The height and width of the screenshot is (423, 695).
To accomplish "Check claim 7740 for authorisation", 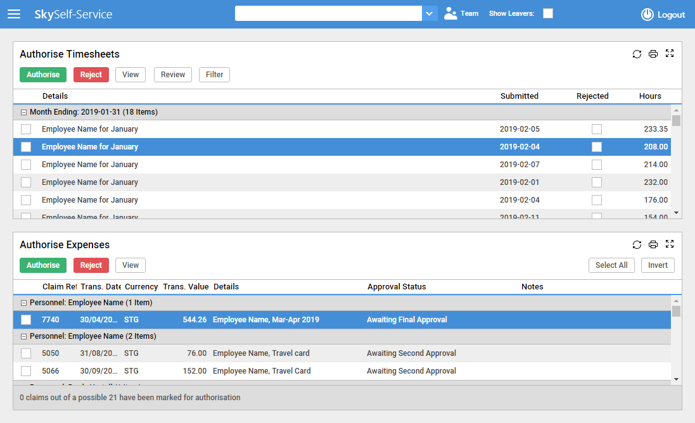I will pos(25,319).
